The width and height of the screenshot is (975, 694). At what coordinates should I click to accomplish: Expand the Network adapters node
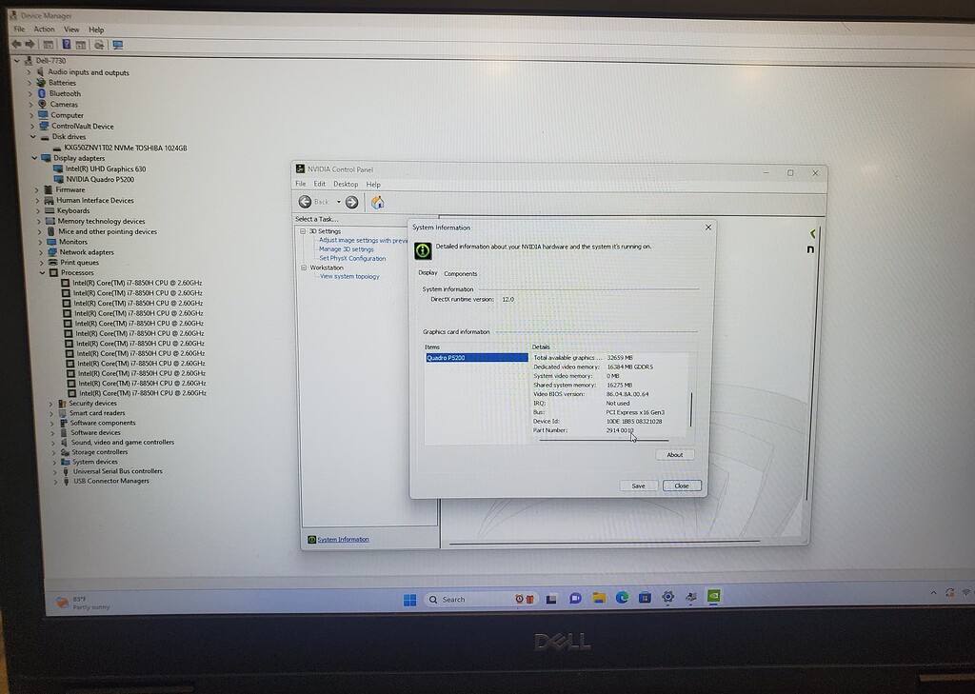point(41,252)
